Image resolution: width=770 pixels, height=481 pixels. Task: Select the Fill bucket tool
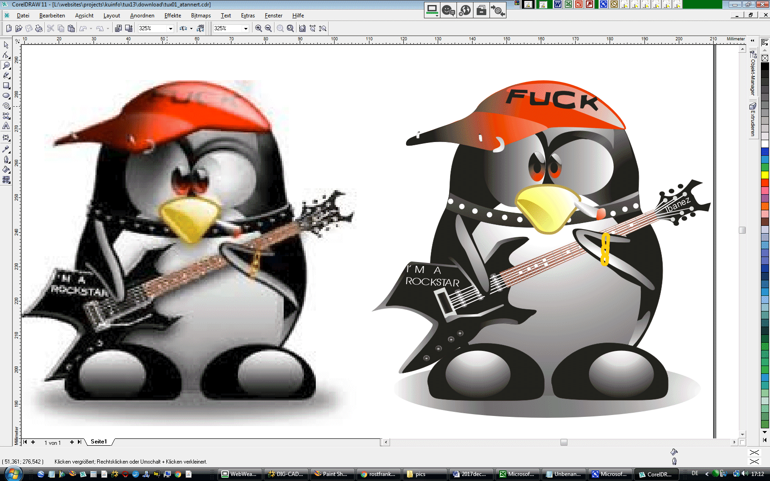click(x=6, y=169)
